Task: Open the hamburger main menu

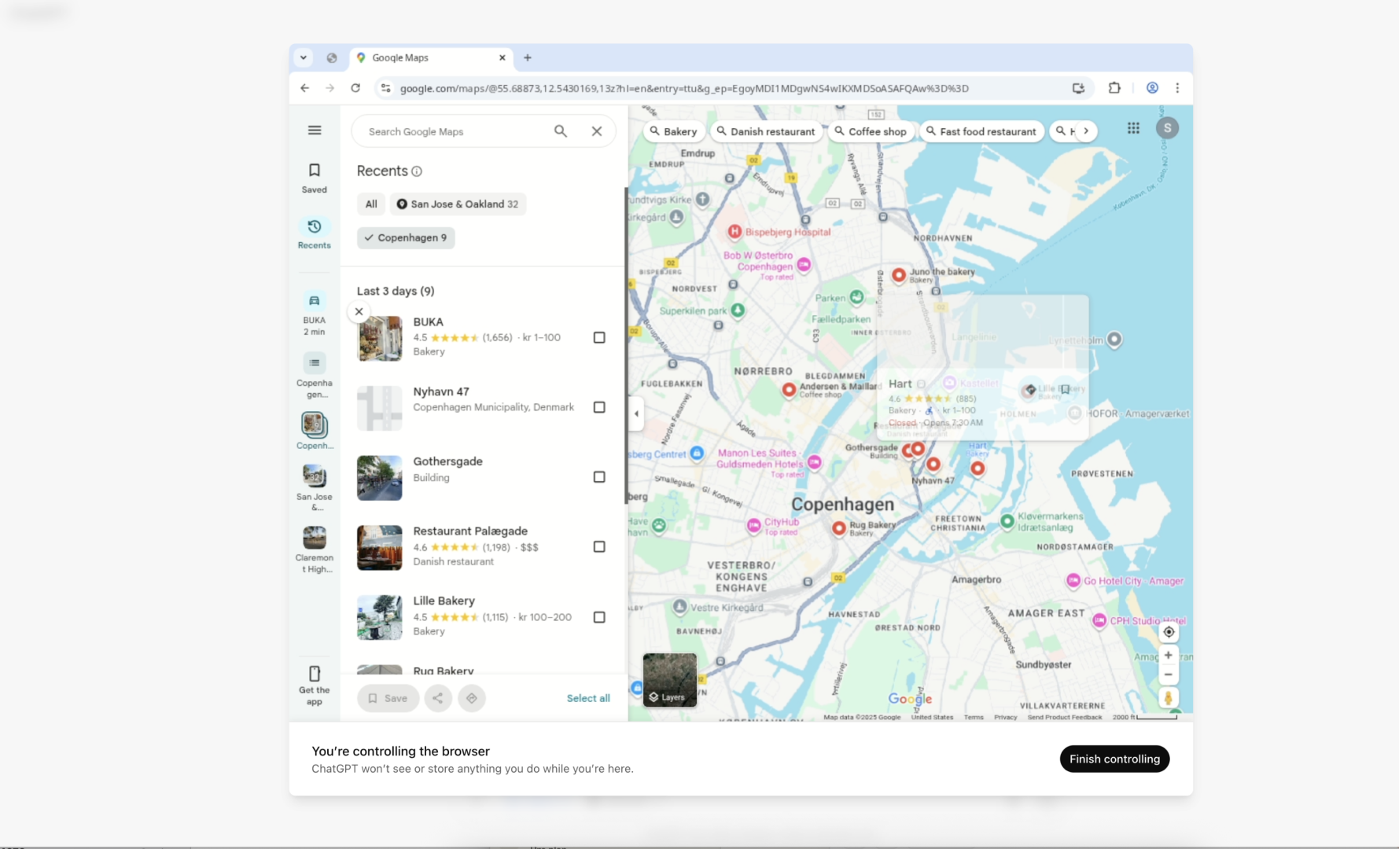Action: point(315,130)
